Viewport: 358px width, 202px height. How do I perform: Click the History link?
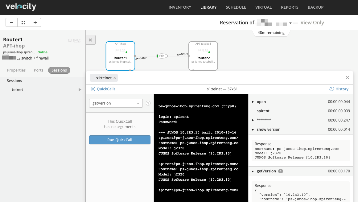tap(342, 89)
